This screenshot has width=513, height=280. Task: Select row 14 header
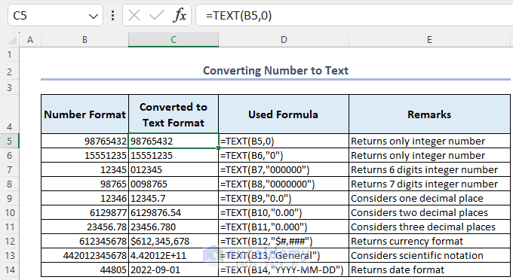coord(10,270)
